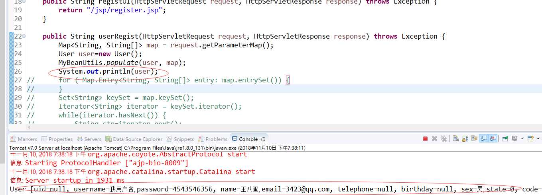The width and height of the screenshot is (542, 195).
Task: Toggle Scroll Lock in Console
Action: [x=465, y=138]
